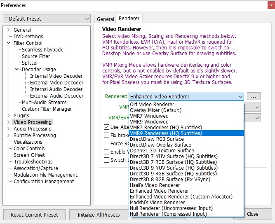This screenshot has width=275, height=224.
Task: Select DVD settings in the tree
Action: pyautogui.click(x=28, y=36)
